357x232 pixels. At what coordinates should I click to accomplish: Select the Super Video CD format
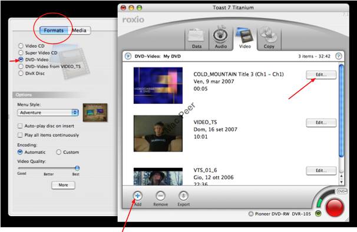point(21,53)
